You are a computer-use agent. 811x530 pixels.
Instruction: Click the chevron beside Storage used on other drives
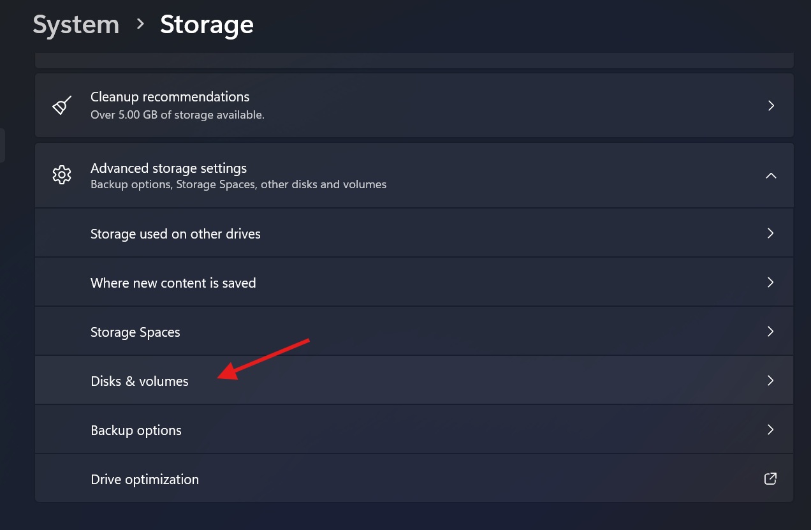pos(770,233)
